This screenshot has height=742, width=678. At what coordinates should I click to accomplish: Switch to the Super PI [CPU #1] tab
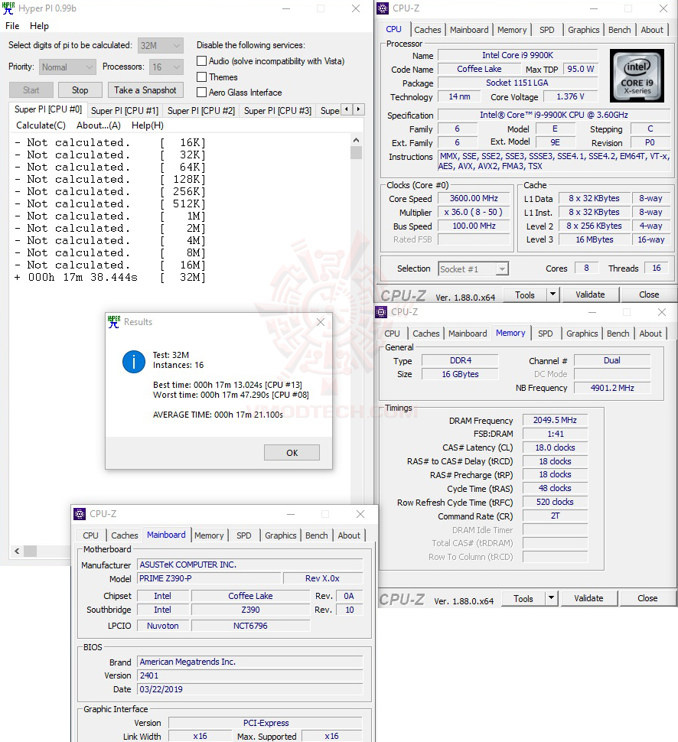pyautogui.click(x=125, y=111)
